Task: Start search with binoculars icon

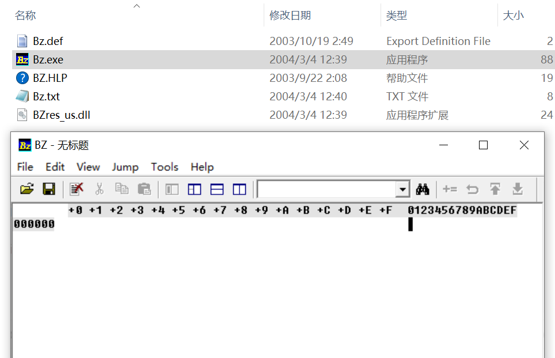Action: click(x=422, y=189)
